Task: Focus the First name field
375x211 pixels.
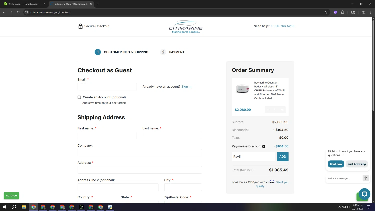Action: [x=107, y=135]
